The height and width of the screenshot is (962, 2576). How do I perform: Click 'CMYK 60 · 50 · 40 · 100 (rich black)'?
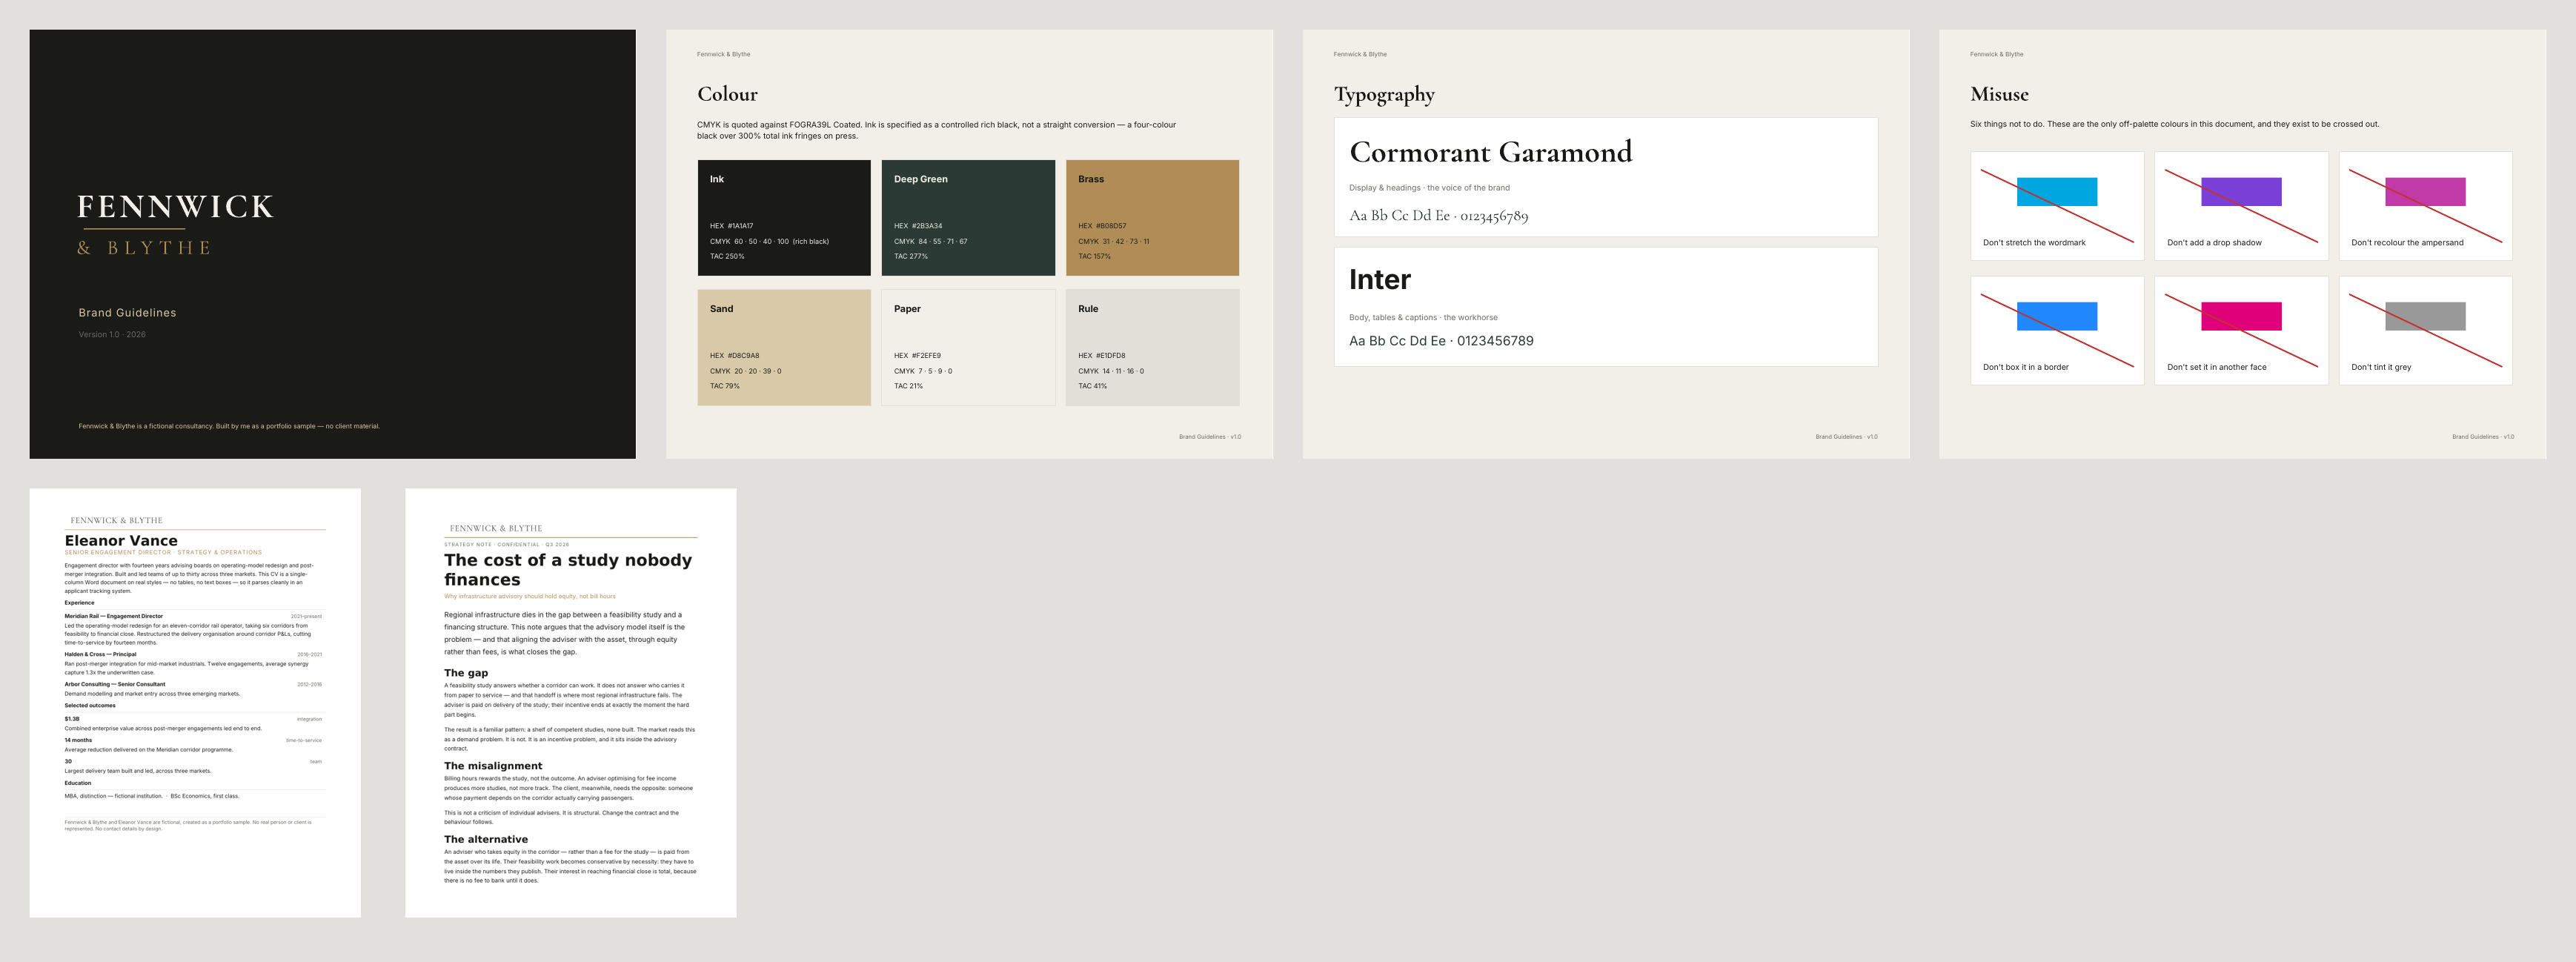(x=769, y=241)
